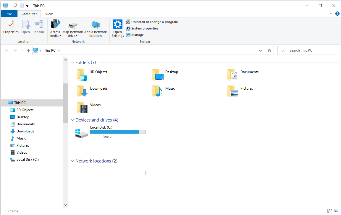Image resolution: width=341 pixels, height=215 pixels.
Task: Collapse the Folders section
Action: pos(72,62)
